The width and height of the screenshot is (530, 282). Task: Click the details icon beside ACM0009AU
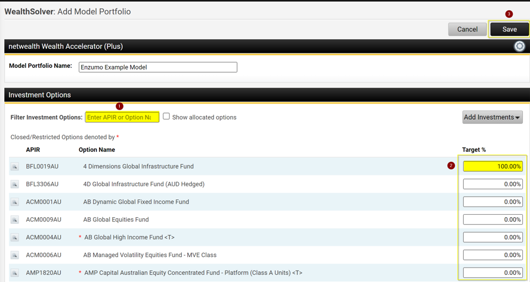click(x=15, y=220)
